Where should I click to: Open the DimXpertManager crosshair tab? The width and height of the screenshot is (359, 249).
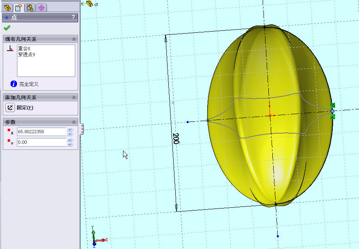coord(41,8)
